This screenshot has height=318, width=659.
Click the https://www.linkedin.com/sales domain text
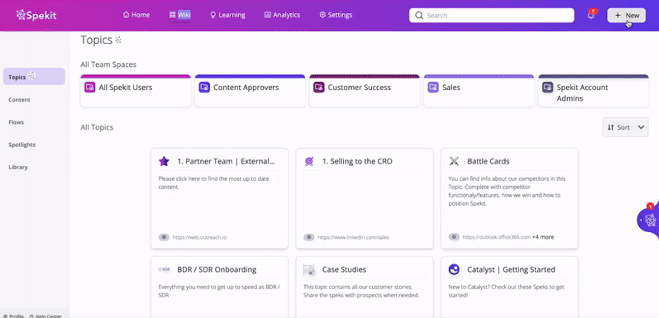pyautogui.click(x=354, y=237)
